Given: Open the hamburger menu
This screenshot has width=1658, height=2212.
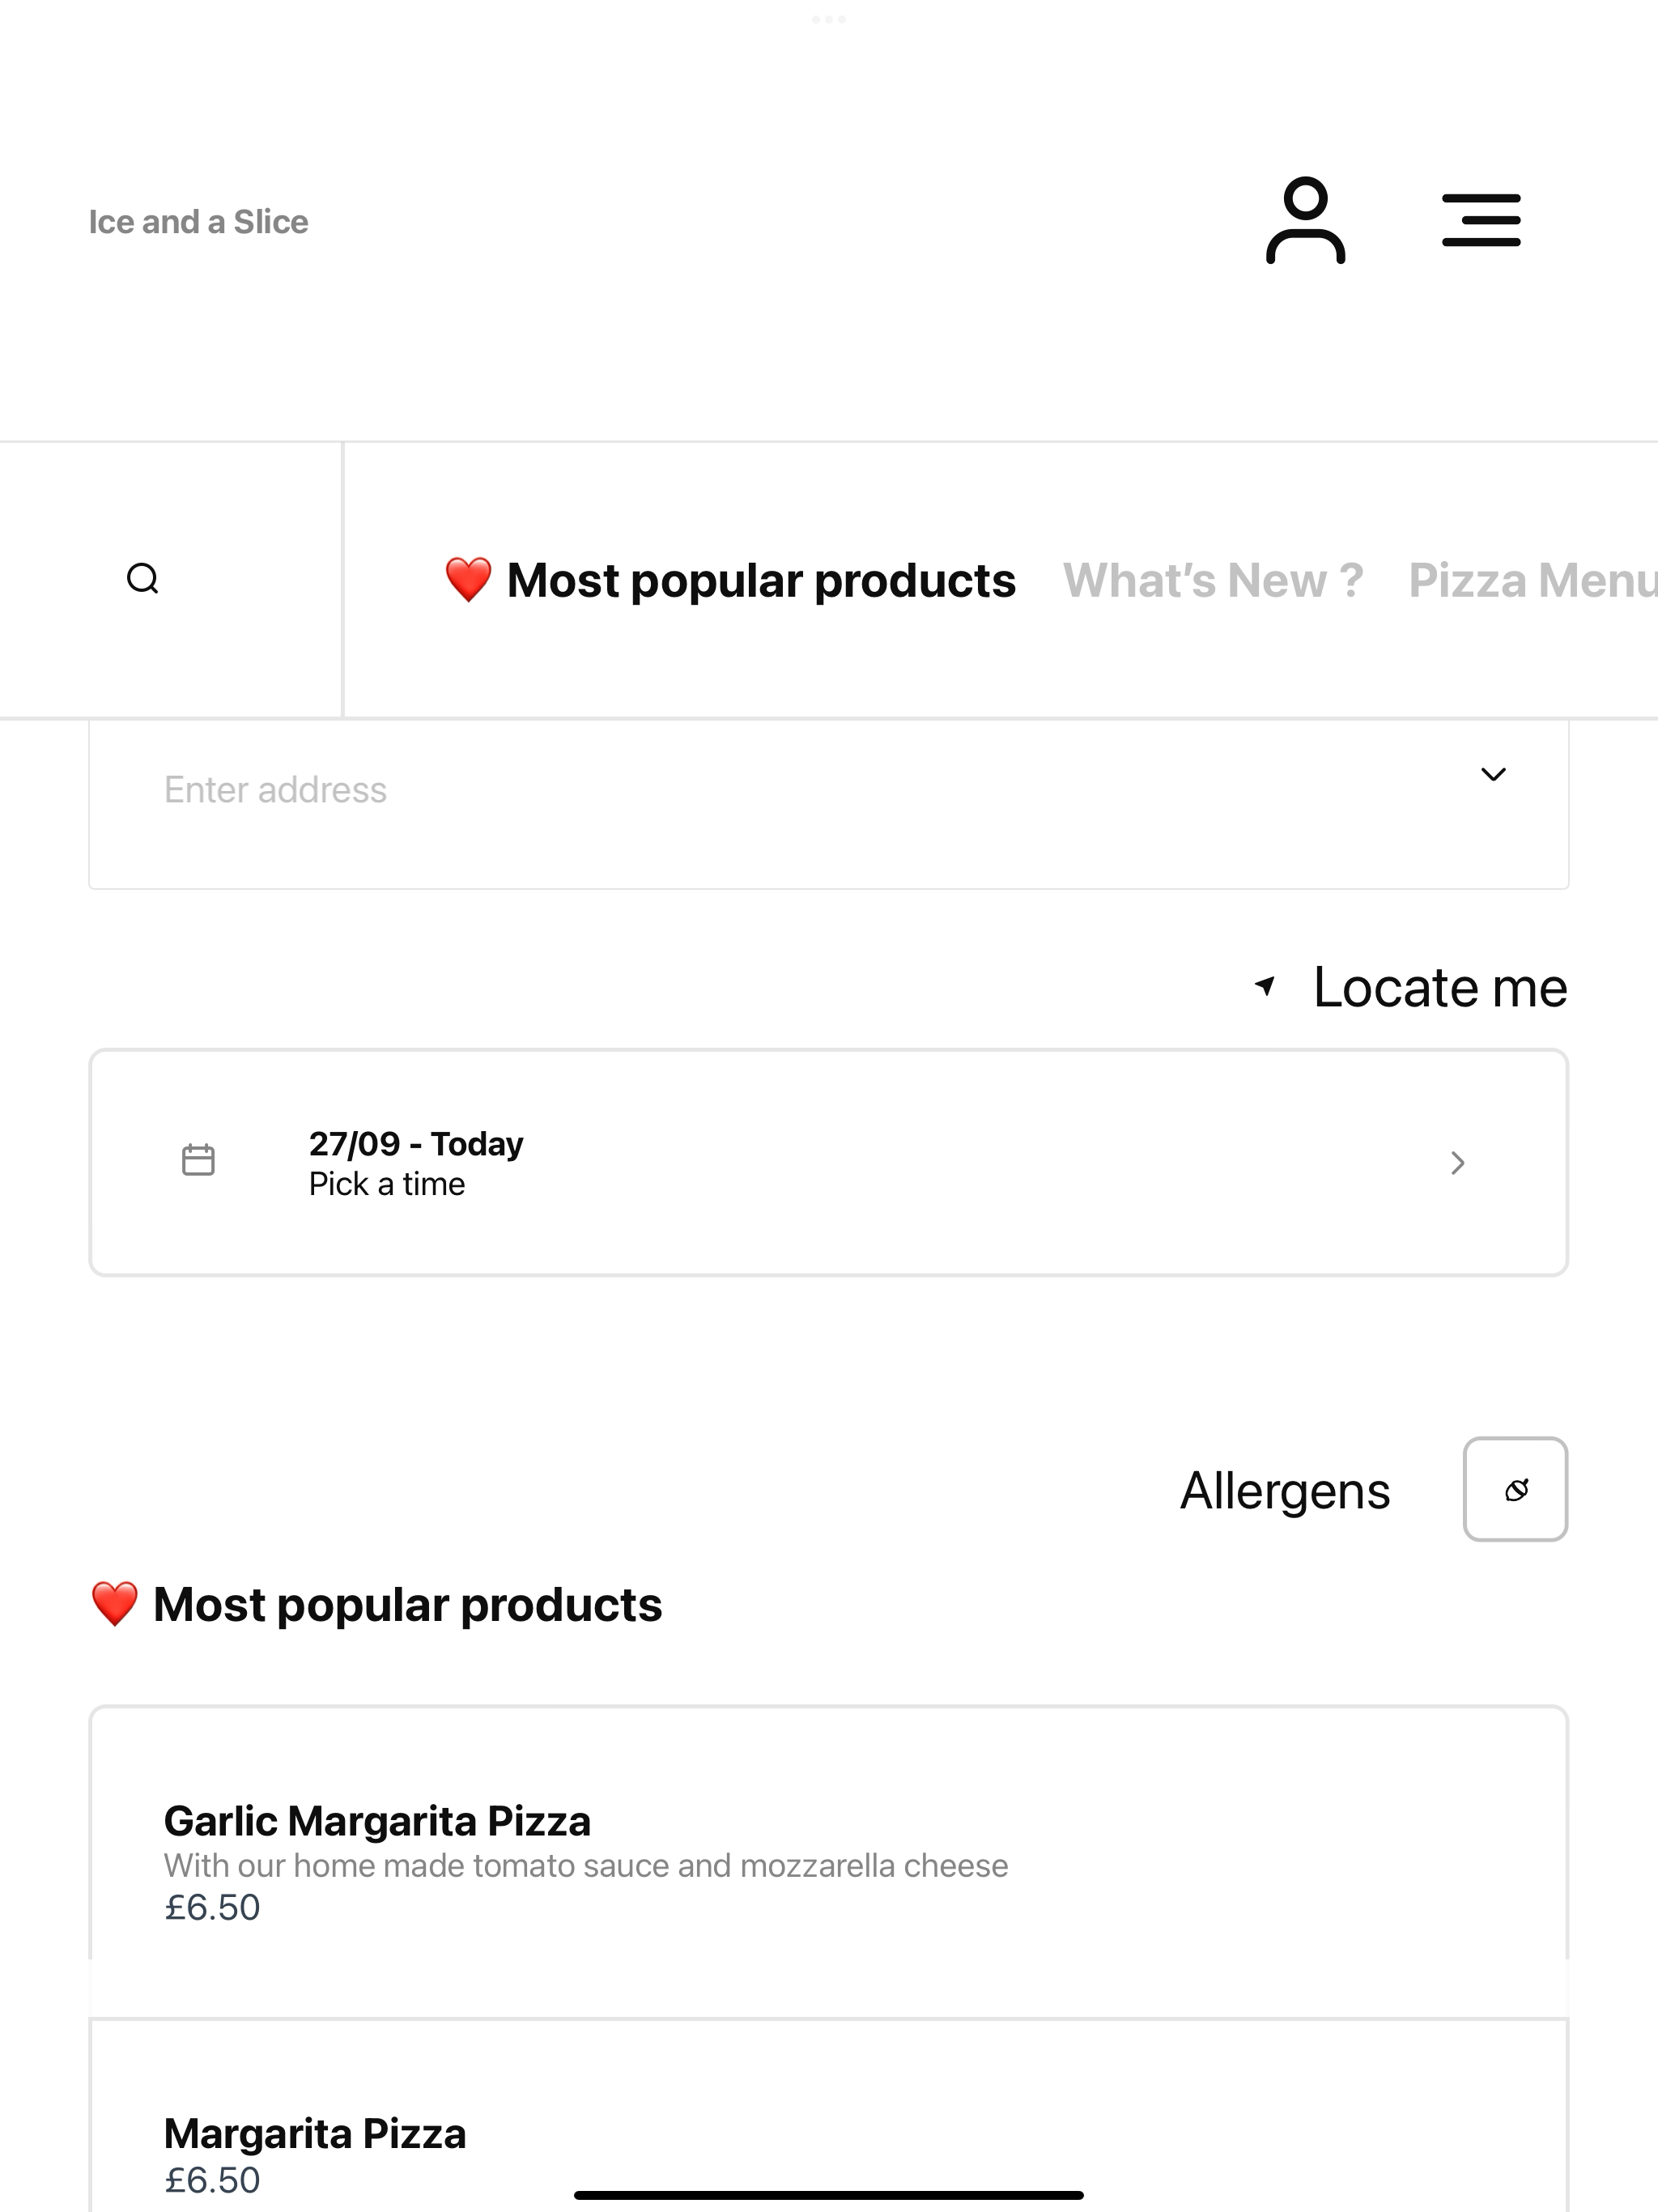Looking at the screenshot, I should [1481, 221].
